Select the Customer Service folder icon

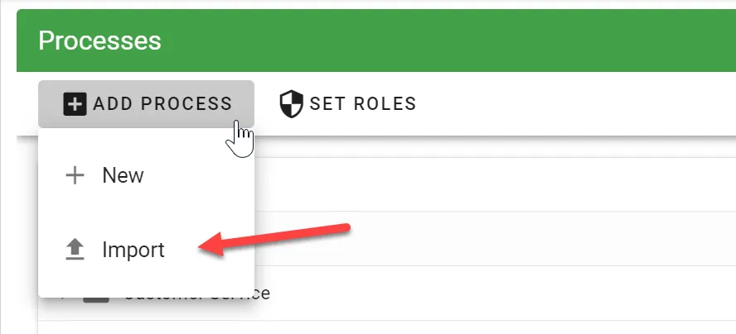96,295
